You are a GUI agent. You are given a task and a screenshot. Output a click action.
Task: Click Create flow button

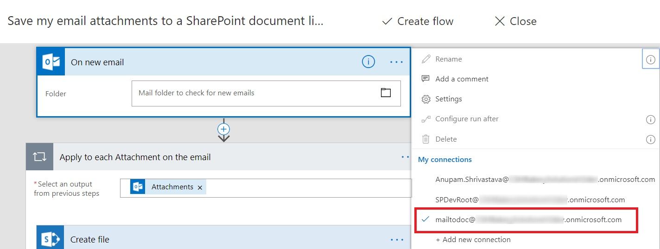click(418, 21)
